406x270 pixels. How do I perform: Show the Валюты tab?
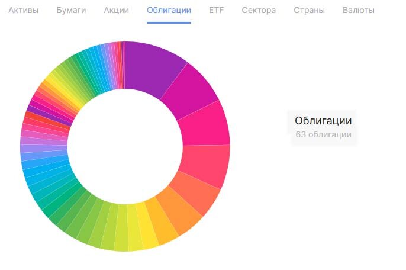pyautogui.click(x=359, y=11)
